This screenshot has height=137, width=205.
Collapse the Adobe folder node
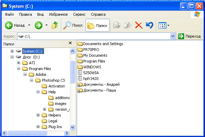click(25, 74)
